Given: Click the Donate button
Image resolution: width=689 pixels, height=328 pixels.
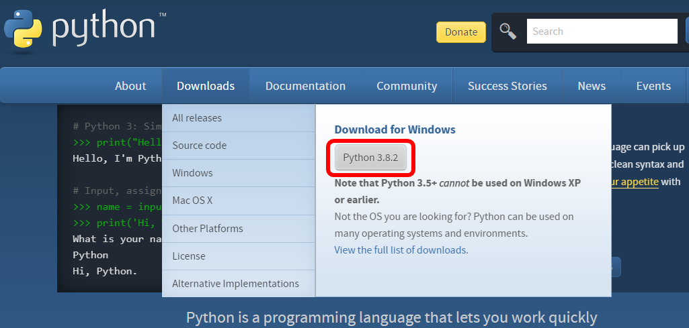Looking at the screenshot, I should pyautogui.click(x=461, y=32).
